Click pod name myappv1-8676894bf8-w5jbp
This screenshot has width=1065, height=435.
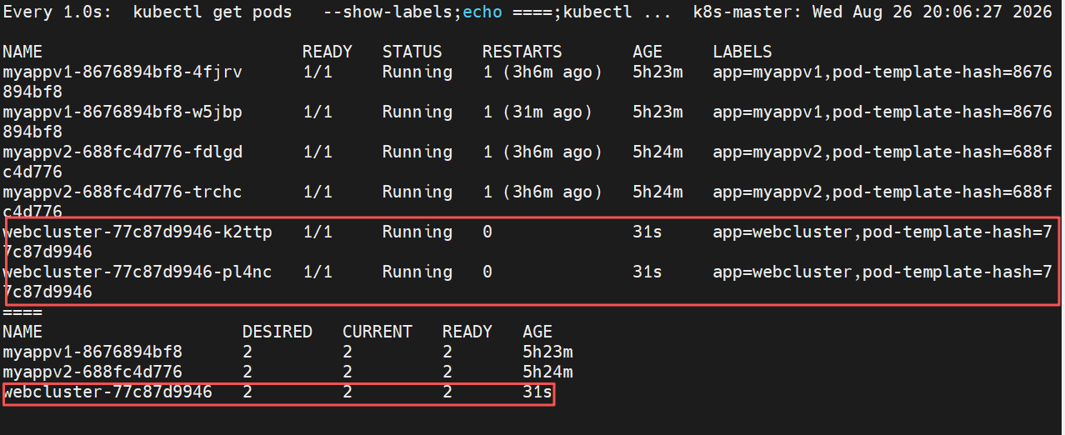pos(122,112)
